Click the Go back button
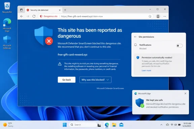194x129 pixels. pyautogui.click(x=67, y=80)
